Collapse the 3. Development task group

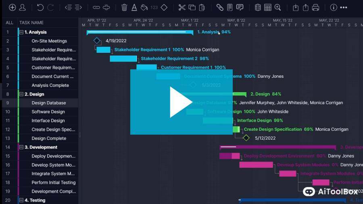pyautogui.click(x=21, y=148)
